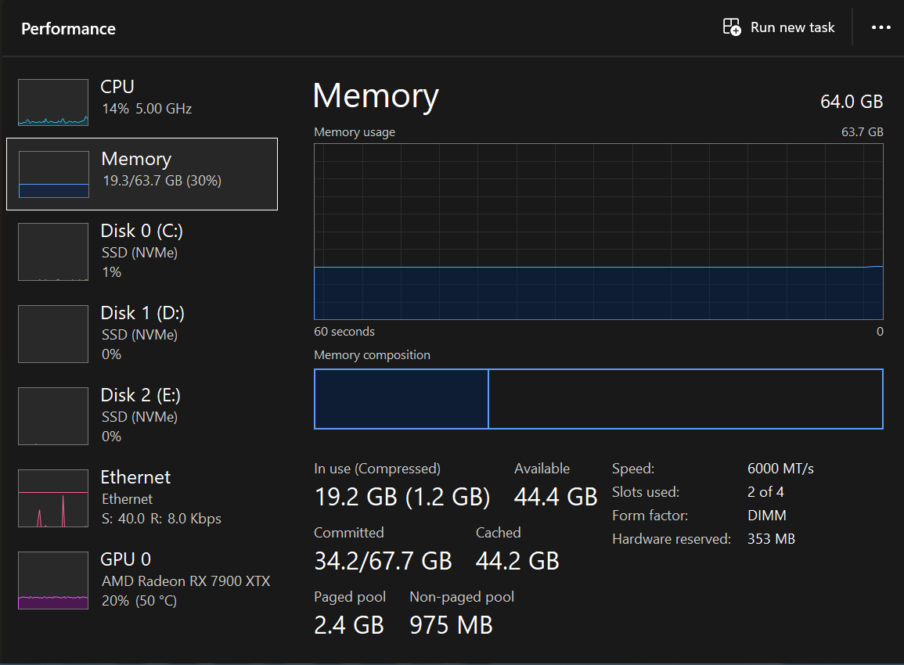Click the Committed value 34.2/67.7 GB
This screenshot has width=904, height=665.
383,561
